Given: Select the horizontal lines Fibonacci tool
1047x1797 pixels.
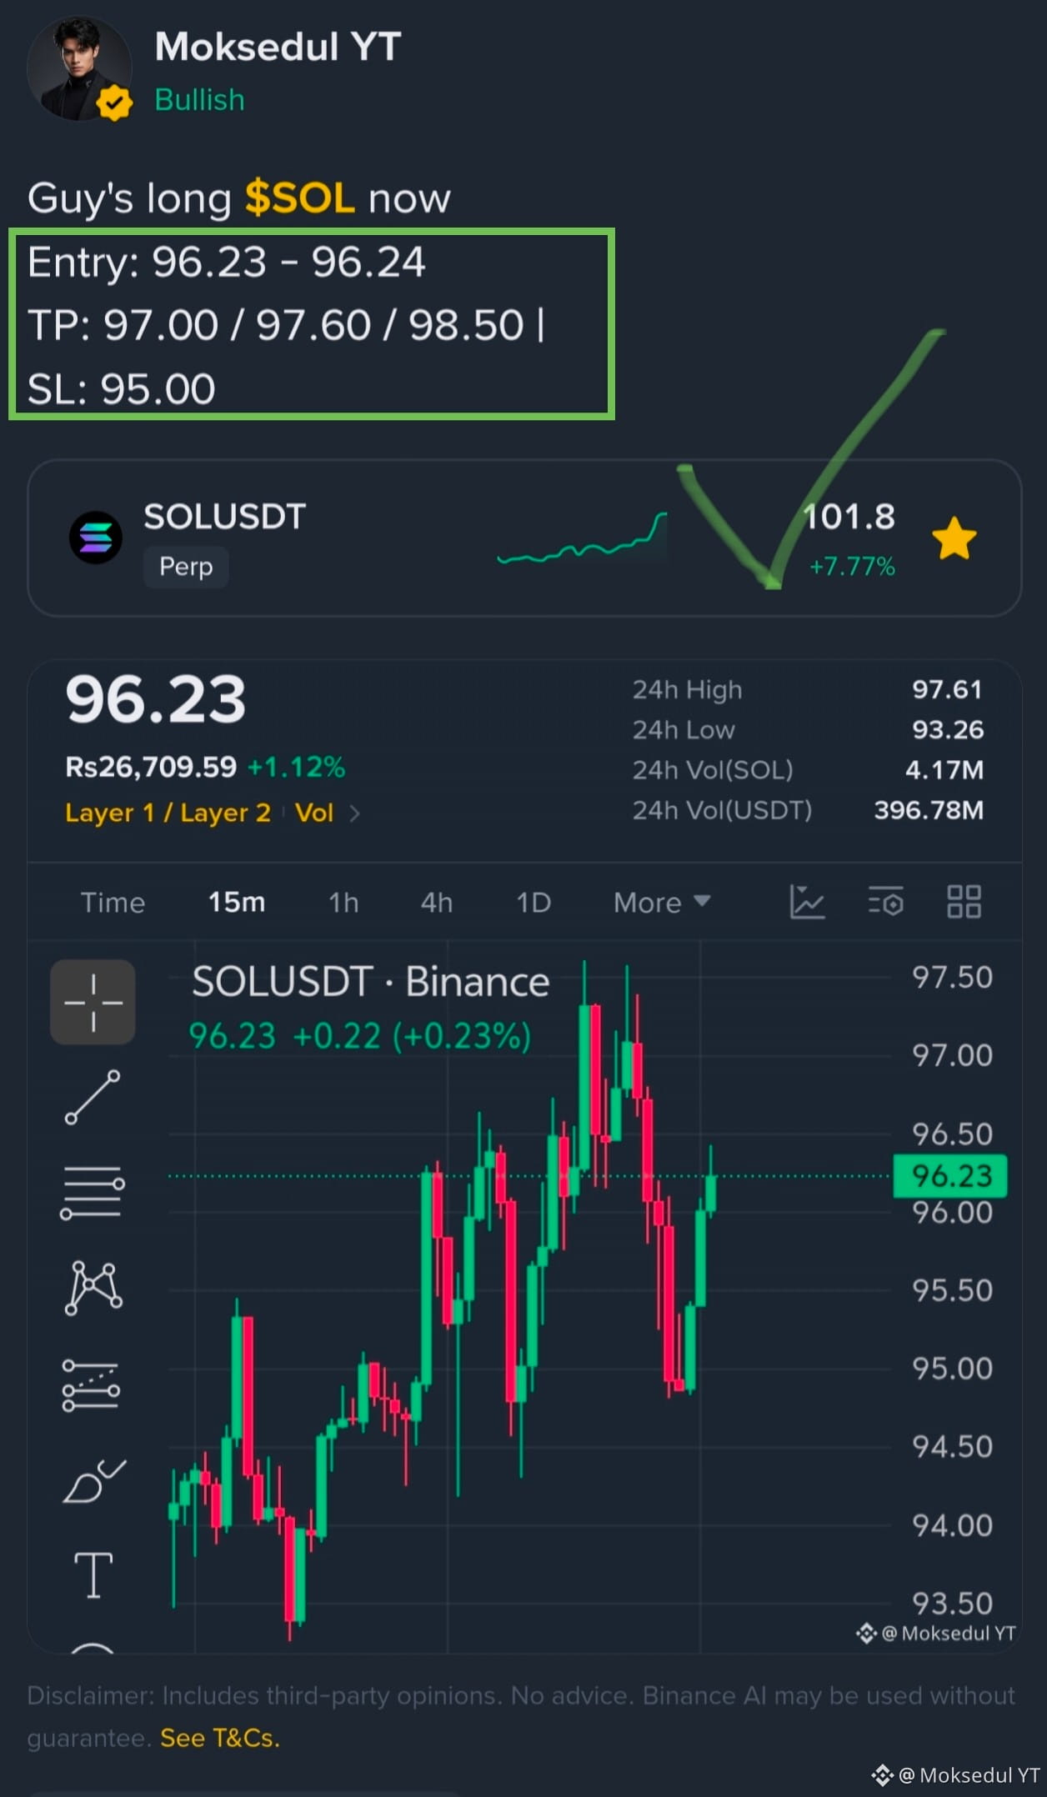Looking at the screenshot, I should [x=93, y=1193].
